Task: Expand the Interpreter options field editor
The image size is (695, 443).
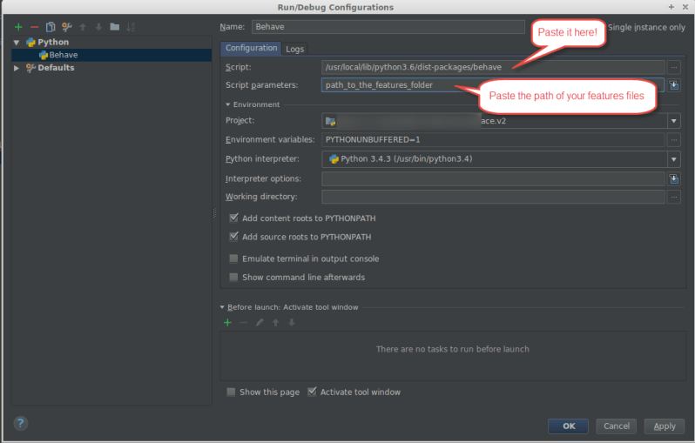Action: pos(674,179)
